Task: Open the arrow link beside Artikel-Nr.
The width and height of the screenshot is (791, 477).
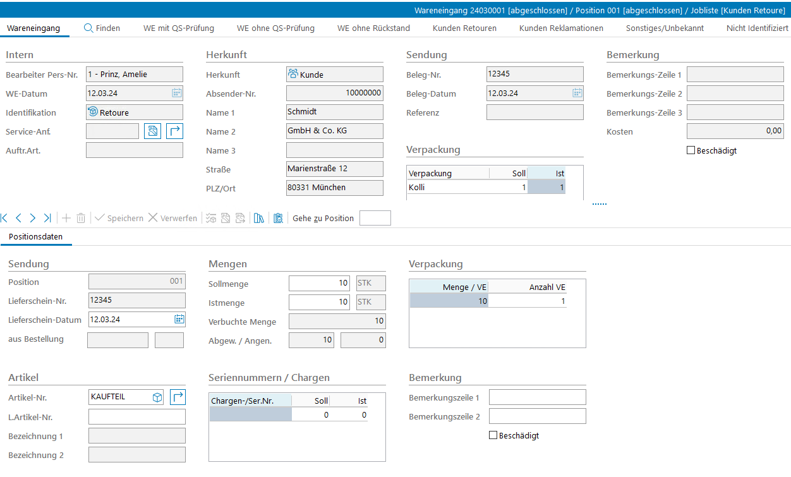Action: [178, 397]
